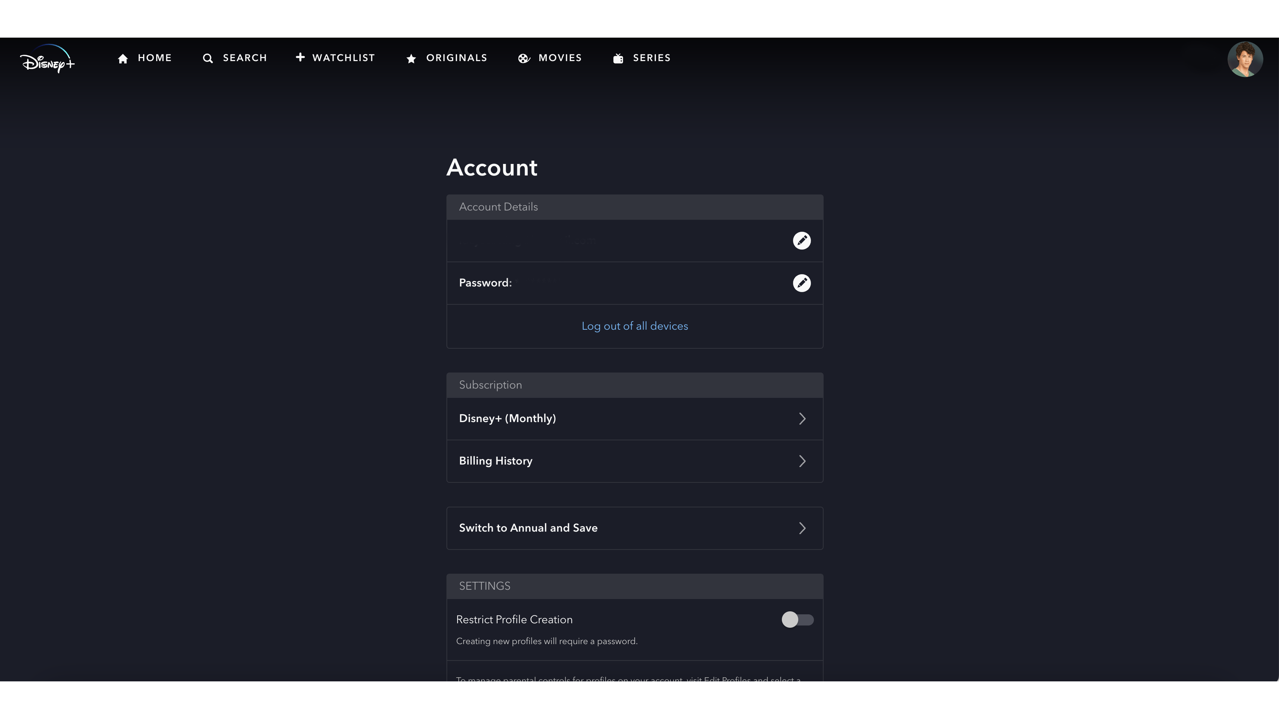The height and width of the screenshot is (719, 1279).
Task: Open the SERIES section from the navigation
Action: [651, 58]
